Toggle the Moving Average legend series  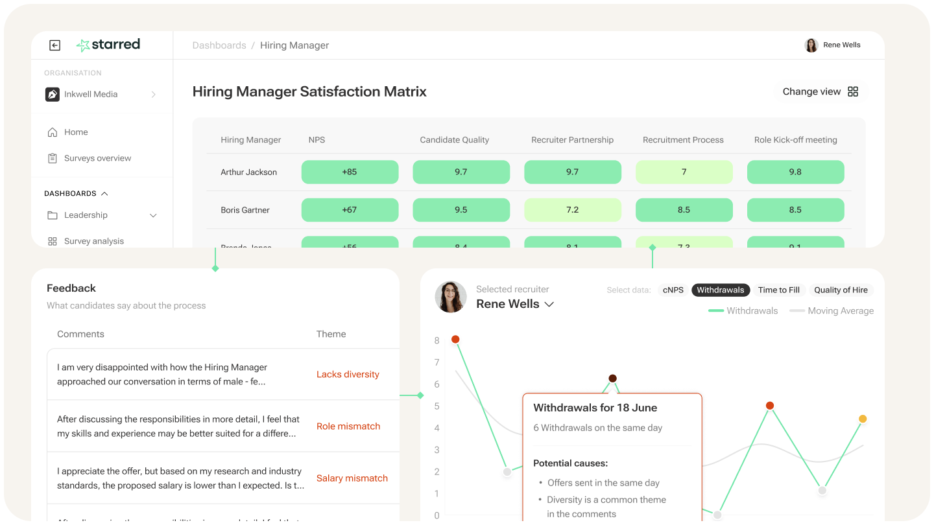pyautogui.click(x=832, y=311)
